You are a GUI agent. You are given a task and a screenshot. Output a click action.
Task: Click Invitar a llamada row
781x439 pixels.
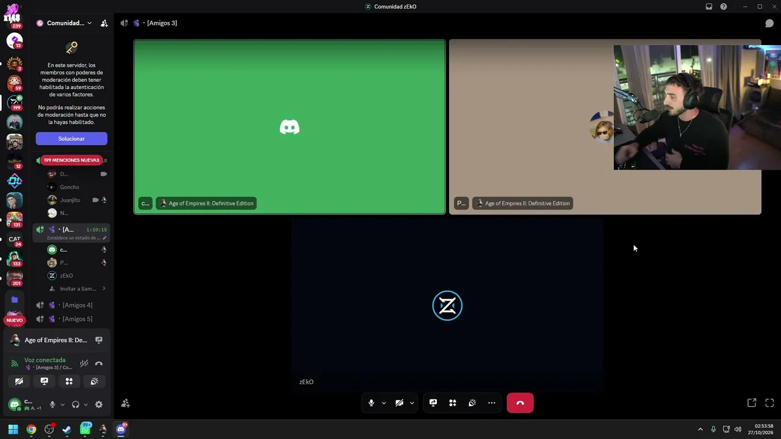point(77,288)
